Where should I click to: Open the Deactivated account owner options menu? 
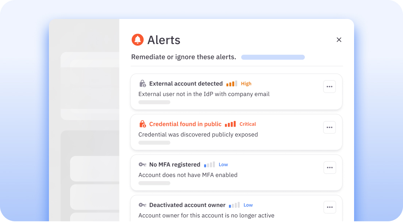[x=330, y=207]
